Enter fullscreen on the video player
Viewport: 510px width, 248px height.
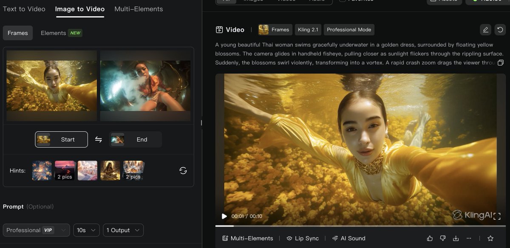497,217
